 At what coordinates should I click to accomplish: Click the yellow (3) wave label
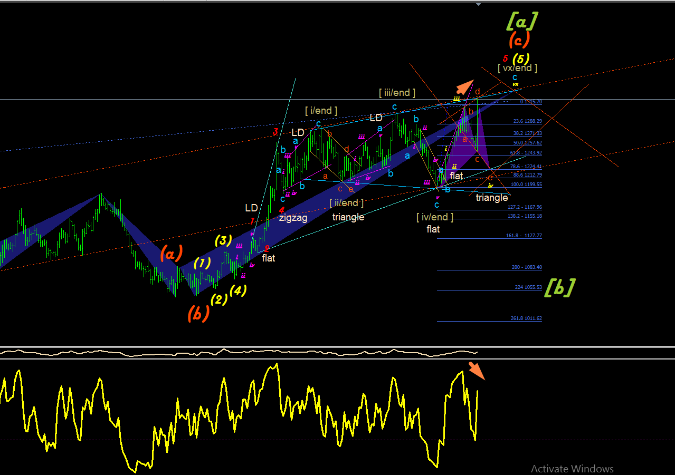[x=223, y=241]
